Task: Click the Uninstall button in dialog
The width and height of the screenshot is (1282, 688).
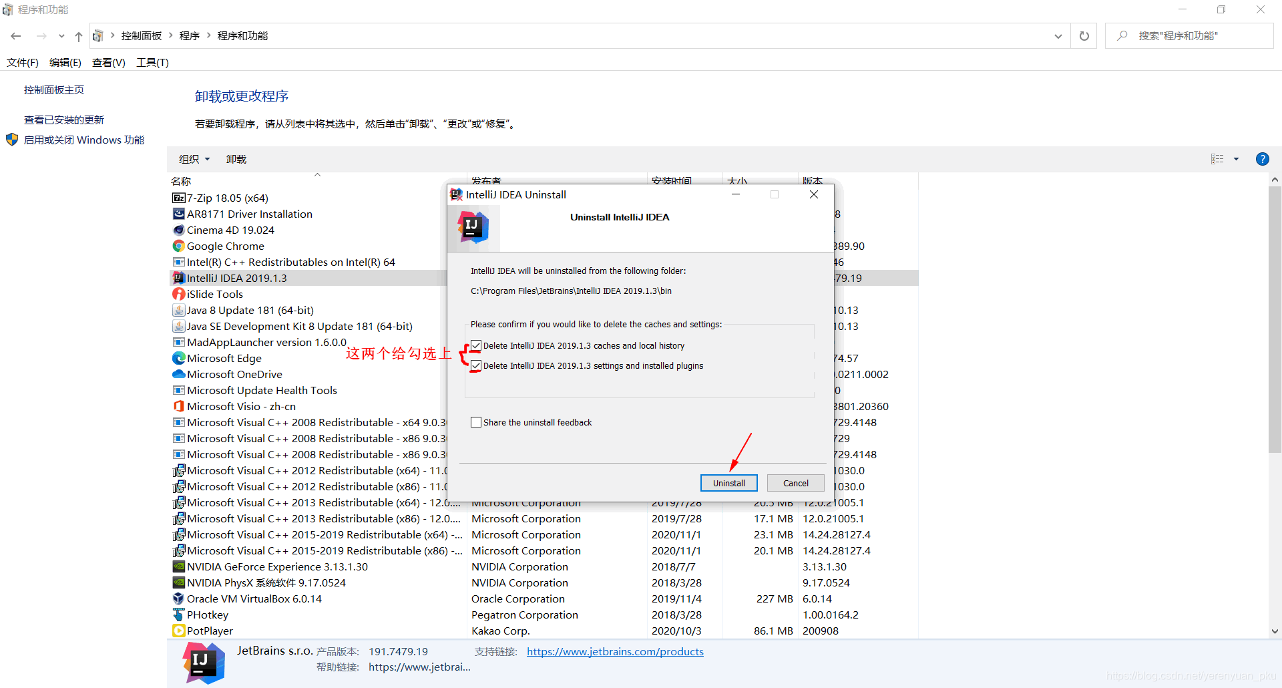Action: (729, 483)
